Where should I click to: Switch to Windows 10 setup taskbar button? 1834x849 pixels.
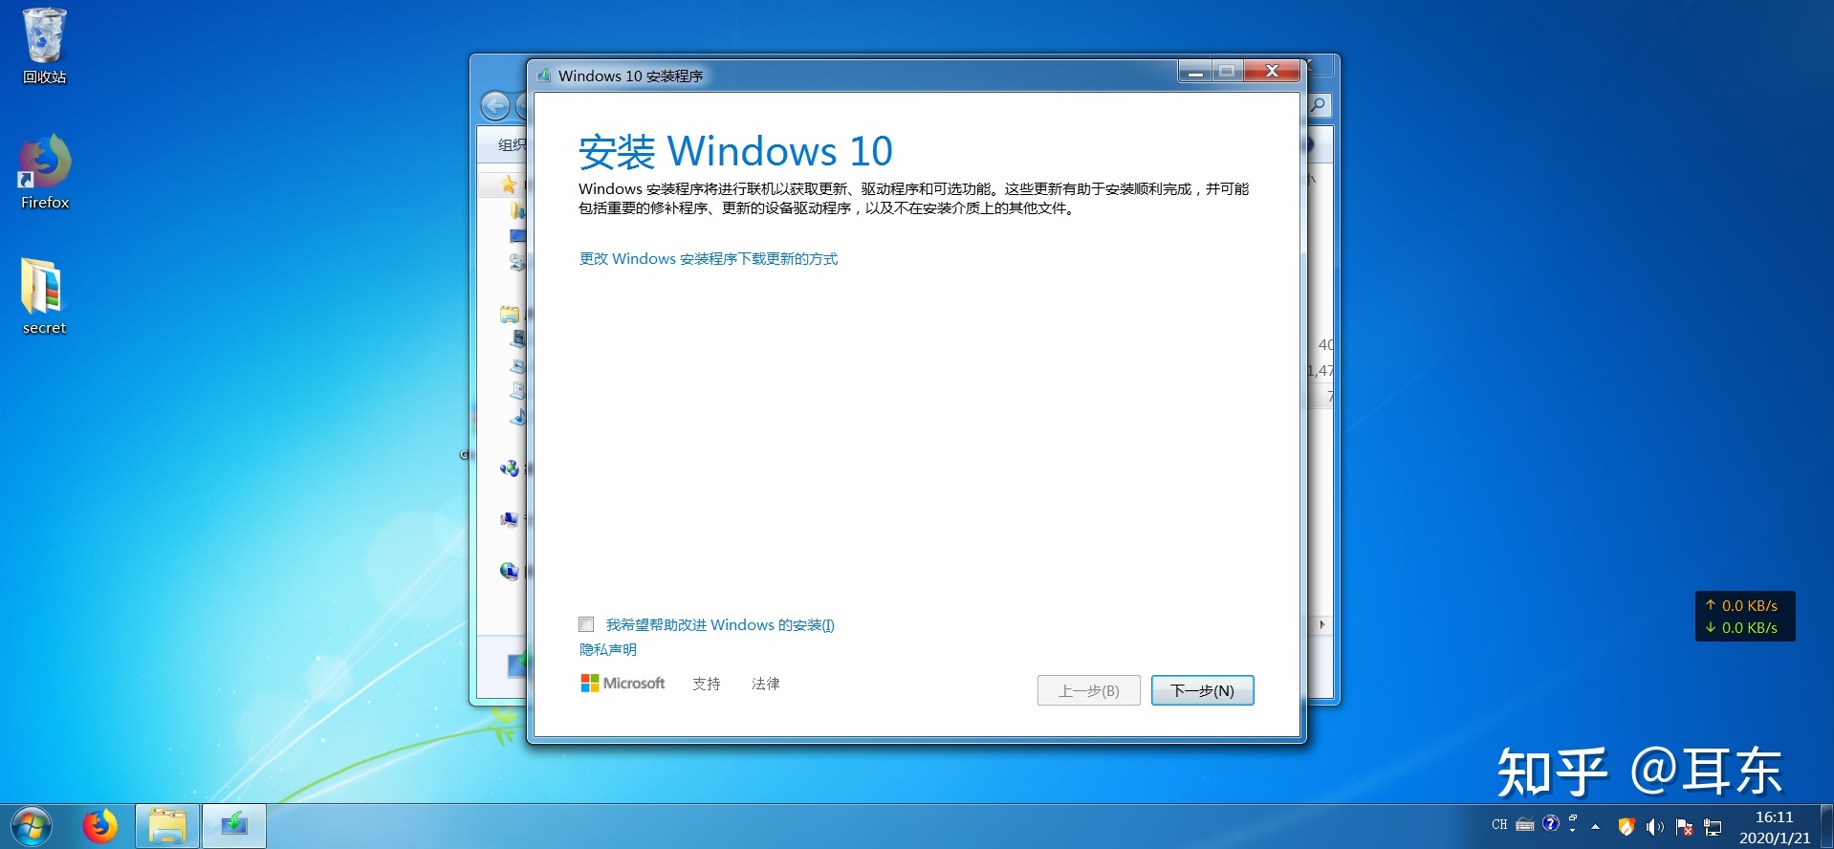(x=233, y=826)
